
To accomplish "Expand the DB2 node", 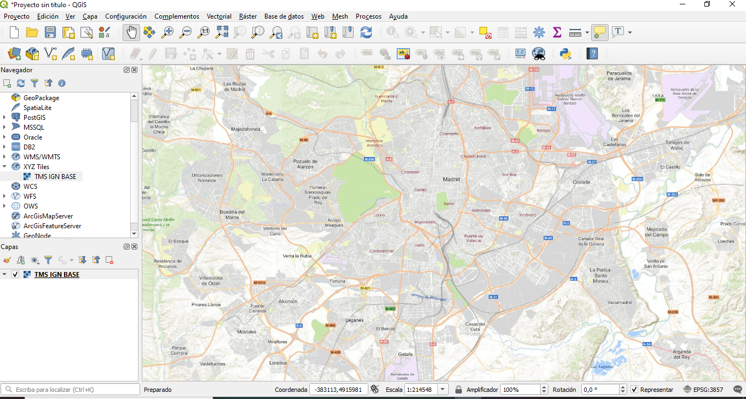I will (x=4, y=147).
